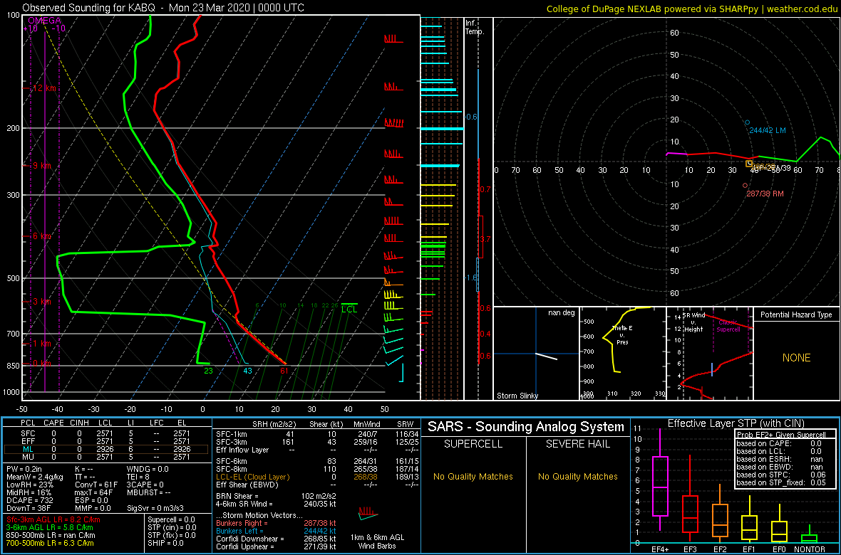Click the red EF3 box plot
Image resolution: width=841 pixels, height=555 pixels.
pyautogui.click(x=691, y=514)
